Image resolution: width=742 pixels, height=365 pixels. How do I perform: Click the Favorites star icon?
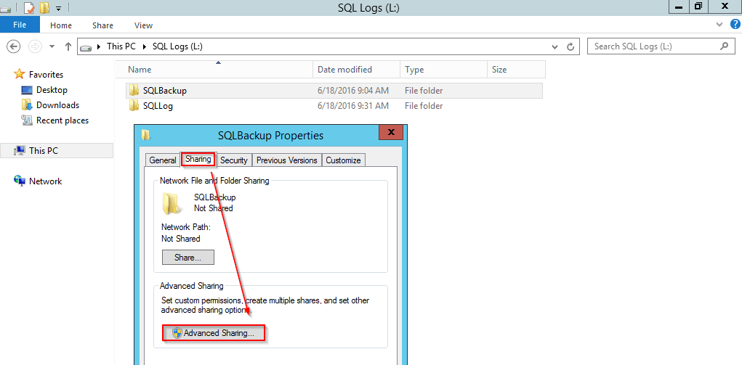pyautogui.click(x=19, y=74)
